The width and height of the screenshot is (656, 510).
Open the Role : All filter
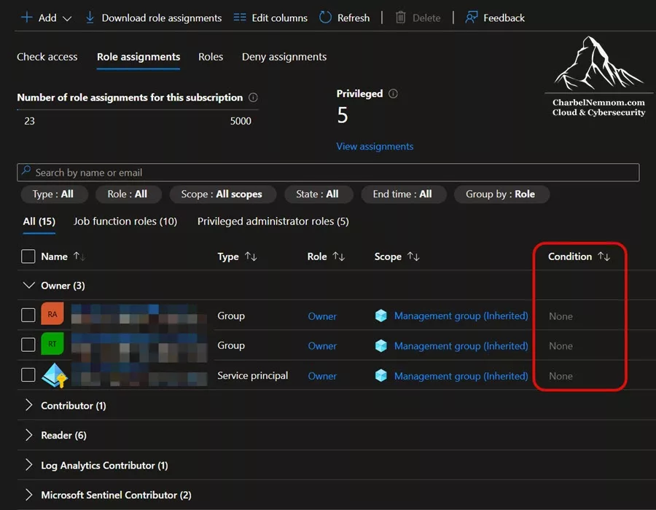click(x=128, y=195)
